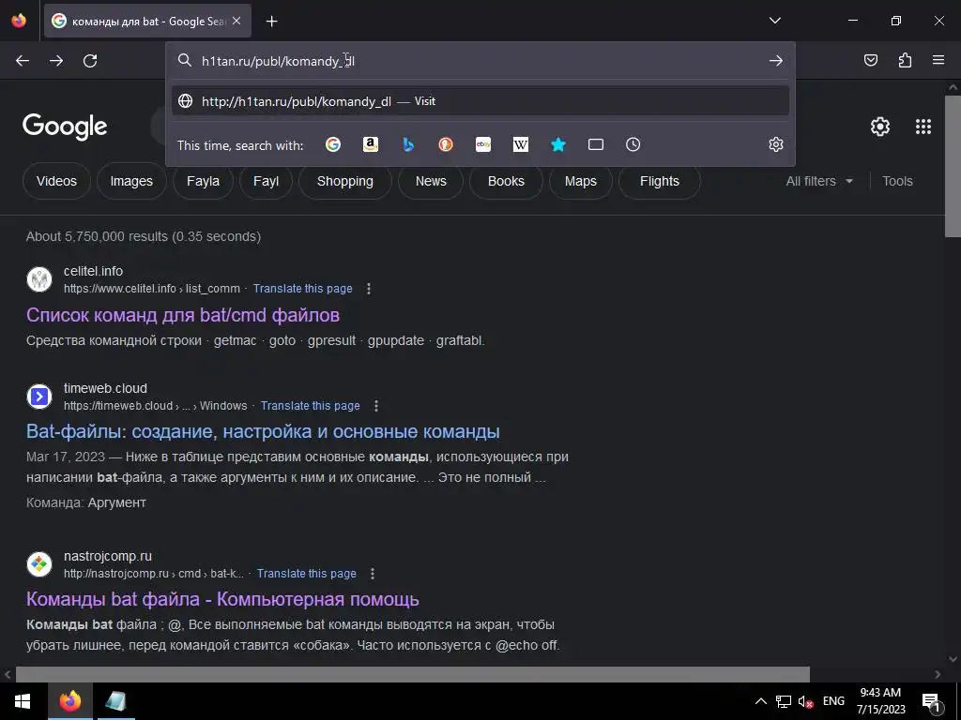Open Команды bat файла - Компьютерная помощь
Screen dimensions: 961x720
click(222, 599)
